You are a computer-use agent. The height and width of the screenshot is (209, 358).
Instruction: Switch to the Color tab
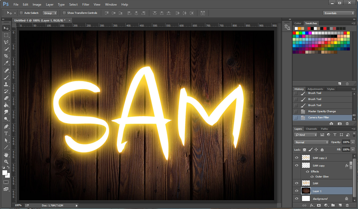(x=298, y=23)
